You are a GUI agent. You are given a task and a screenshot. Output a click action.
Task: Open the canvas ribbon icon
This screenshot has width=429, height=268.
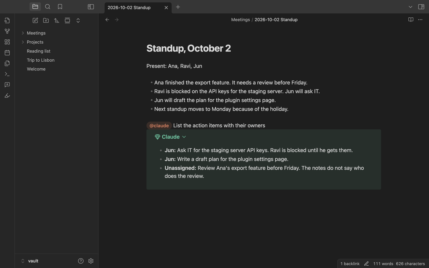pyautogui.click(x=7, y=42)
